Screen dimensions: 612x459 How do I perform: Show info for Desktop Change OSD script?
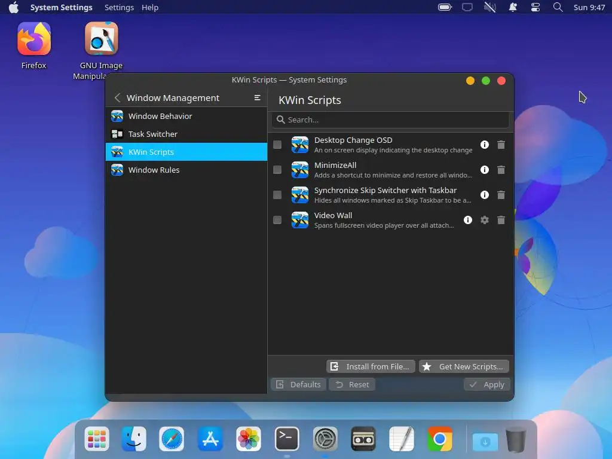[484, 145]
